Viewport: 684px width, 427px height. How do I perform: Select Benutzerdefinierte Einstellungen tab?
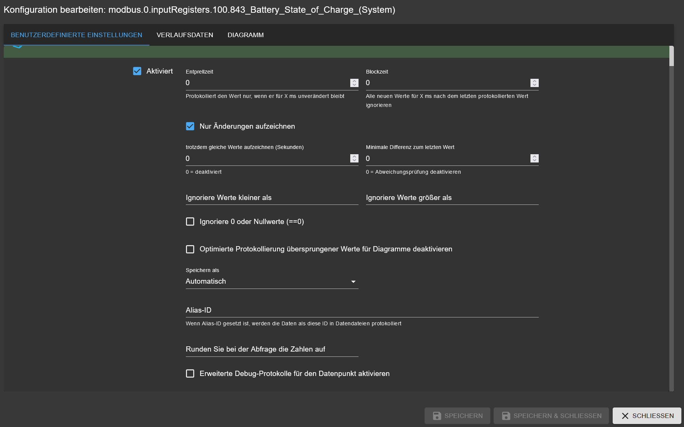(77, 35)
